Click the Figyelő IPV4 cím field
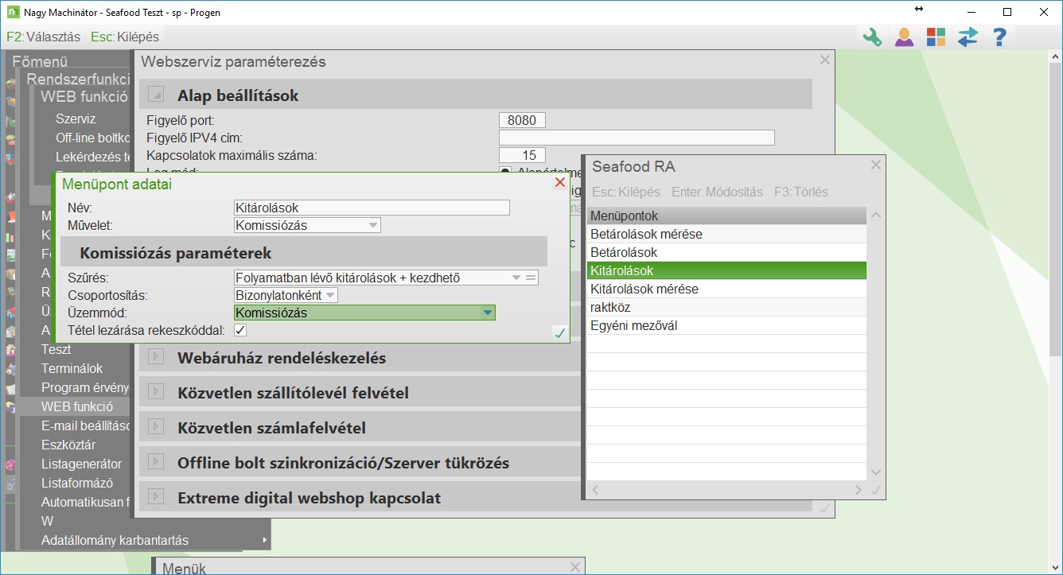Image resolution: width=1063 pixels, height=575 pixels. point(637,138)
